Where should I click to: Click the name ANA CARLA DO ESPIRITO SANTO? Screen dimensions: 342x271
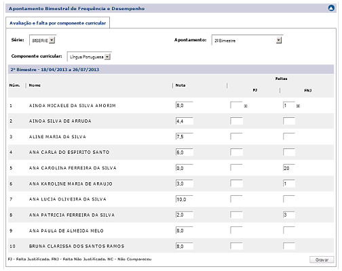point(69,152)
